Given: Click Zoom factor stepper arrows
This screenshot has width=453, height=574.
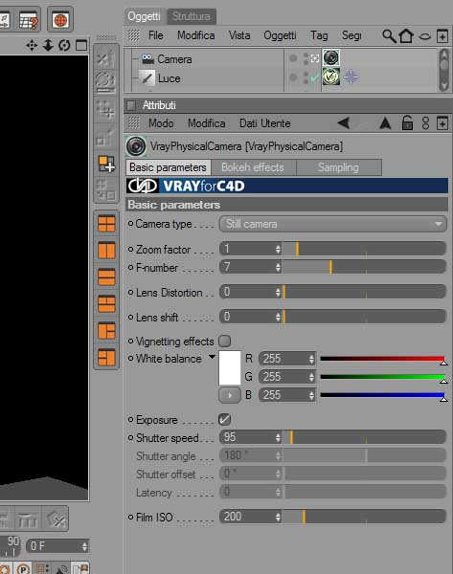Looking at the screenshot, I should coord(278,250).
